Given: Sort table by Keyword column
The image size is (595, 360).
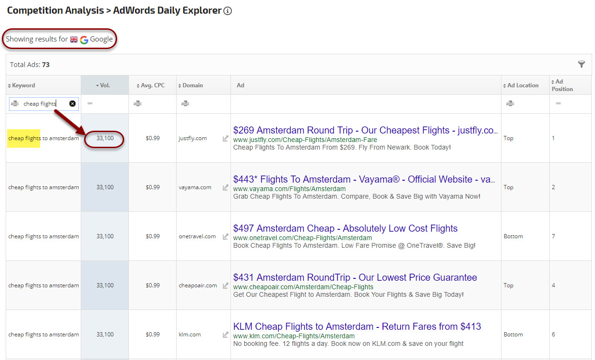Looking at the screenshot, I should click(x=23, y=85).
